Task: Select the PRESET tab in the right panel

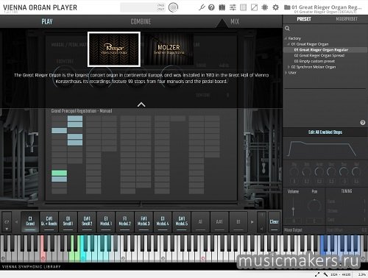Action: (304, 19)
